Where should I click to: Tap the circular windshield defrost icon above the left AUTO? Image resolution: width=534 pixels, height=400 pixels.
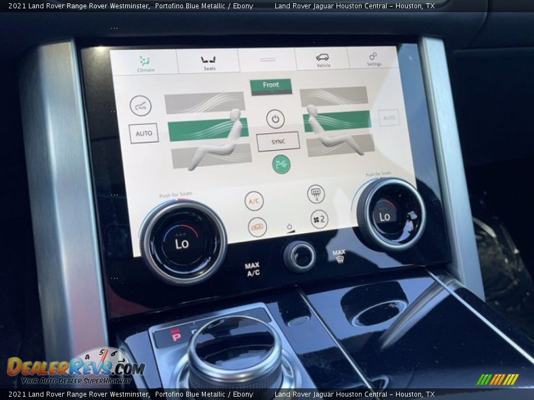[x=140, y=106]
